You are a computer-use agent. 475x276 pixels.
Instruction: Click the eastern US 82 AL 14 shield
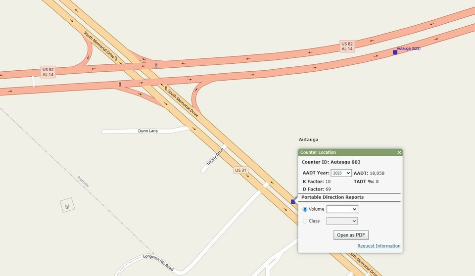[x=347, y=46]
